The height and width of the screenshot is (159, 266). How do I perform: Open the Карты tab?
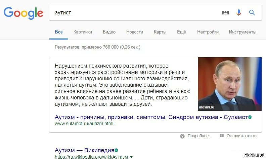pyautogui.click(x=160, y=32)
